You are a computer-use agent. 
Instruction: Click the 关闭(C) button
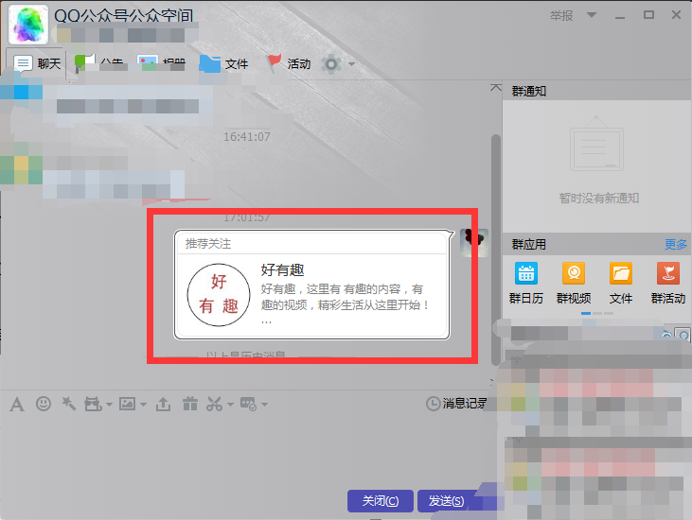pos(381,501)
